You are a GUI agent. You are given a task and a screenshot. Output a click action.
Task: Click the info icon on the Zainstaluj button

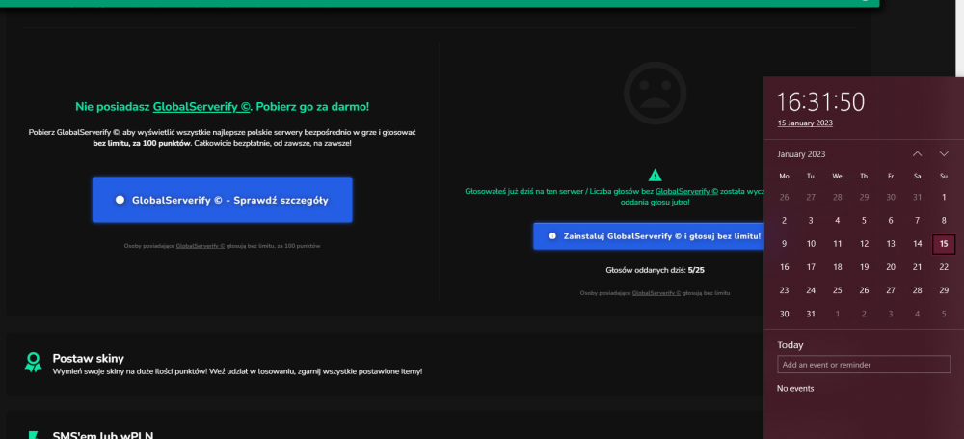(x=552, y=235)
